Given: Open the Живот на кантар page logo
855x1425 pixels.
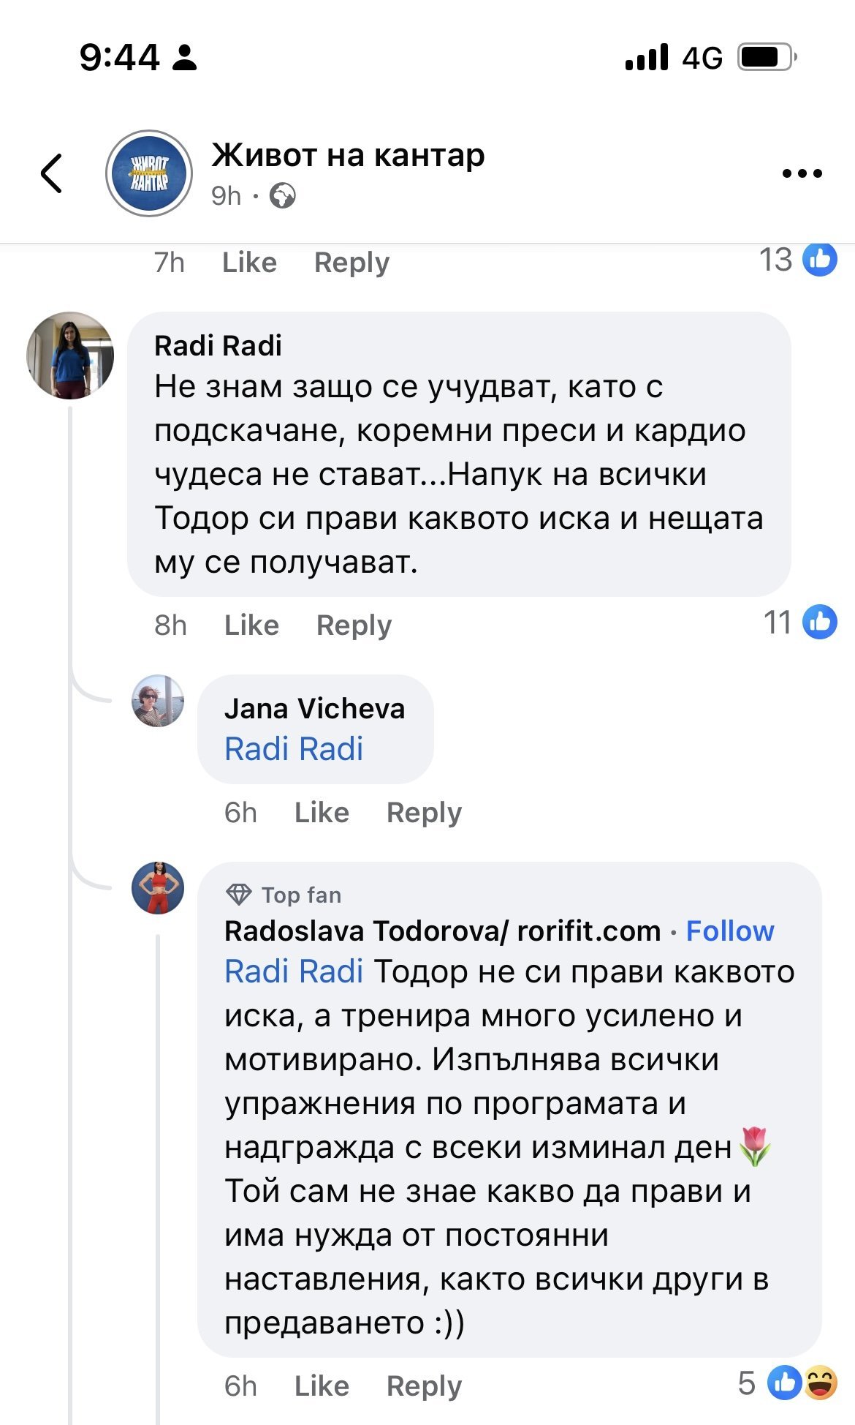Looking at the screenshot, I should pos(149,173).
